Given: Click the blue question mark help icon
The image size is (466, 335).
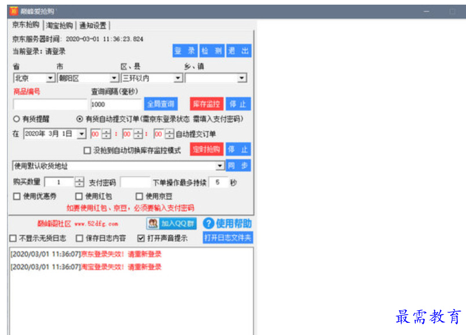Looking at the screenshot, I should coord(208,223).
